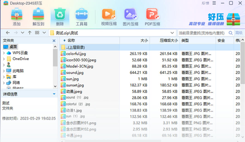Open navigation history dropdown arrow

coord(23,33)
